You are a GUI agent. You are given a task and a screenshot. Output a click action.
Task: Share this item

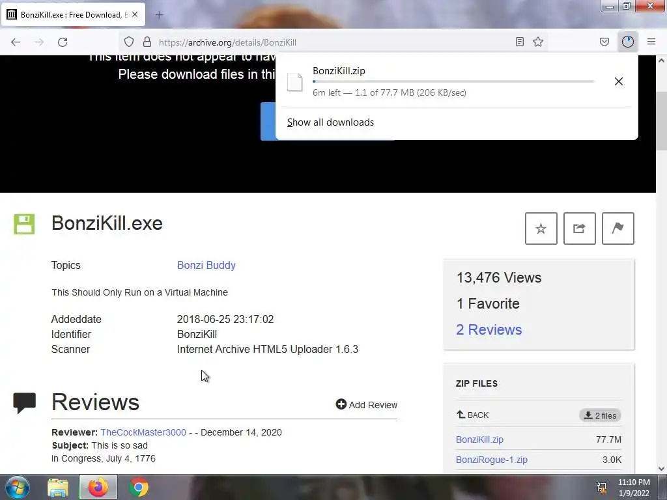coord(579,229)
